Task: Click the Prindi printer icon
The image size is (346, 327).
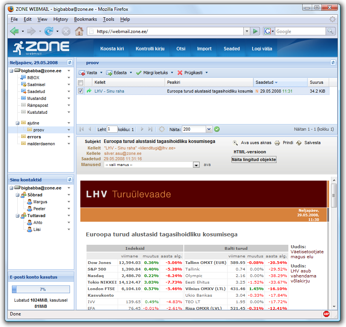Action: (277, 143)
